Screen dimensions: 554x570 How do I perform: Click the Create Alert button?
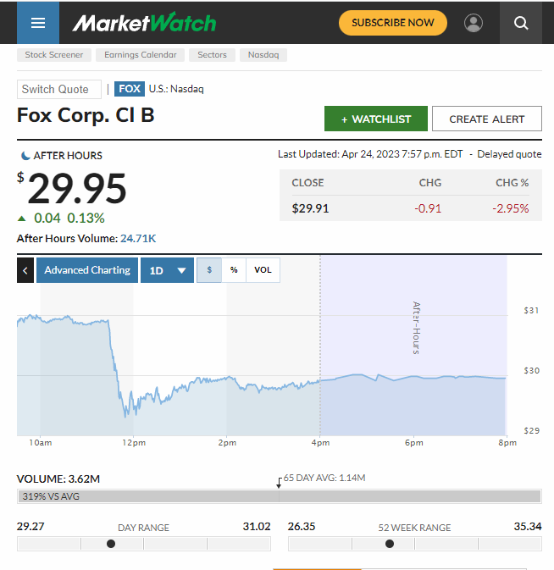486,119
